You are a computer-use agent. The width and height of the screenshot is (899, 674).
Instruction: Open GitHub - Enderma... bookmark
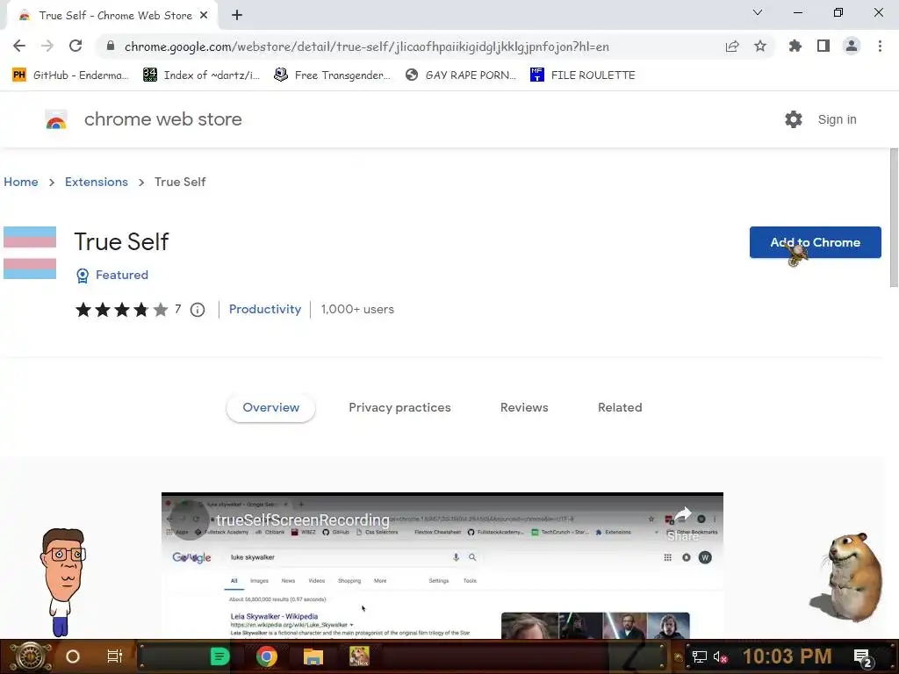tap(70, 75)
